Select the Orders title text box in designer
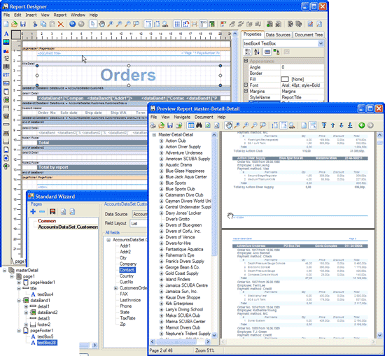This screenshot has width=385, height=356. [x=128, y=75]
